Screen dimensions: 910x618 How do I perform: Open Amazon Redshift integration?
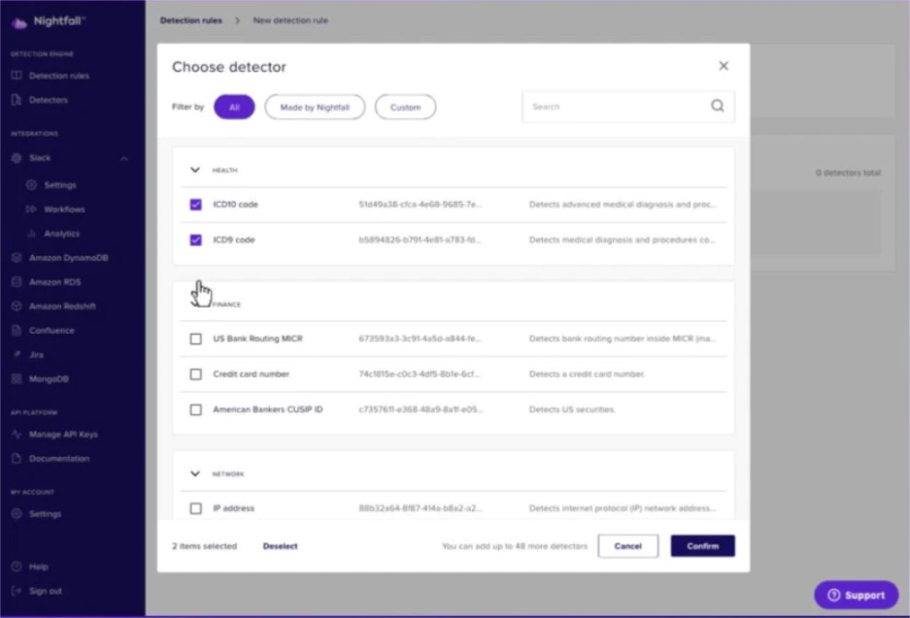[x=62, y=307]
